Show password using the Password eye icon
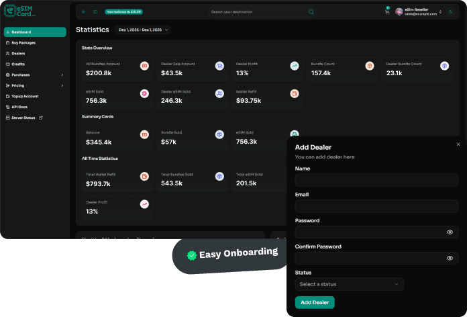The height and width of the screenshot is (317, 467). (x=450, y=232)
